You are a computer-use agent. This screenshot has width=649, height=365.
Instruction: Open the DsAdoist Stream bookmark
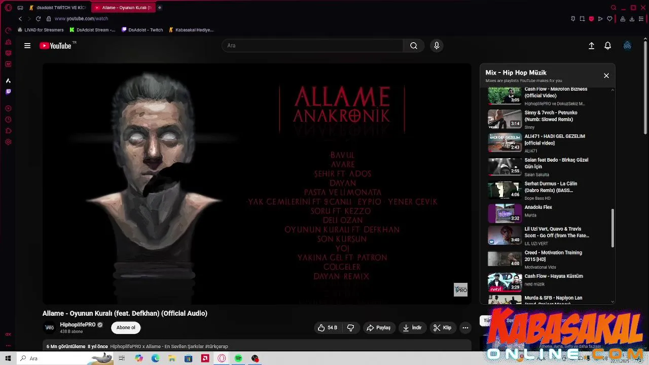pyautogui.click(x=92, y=30)
